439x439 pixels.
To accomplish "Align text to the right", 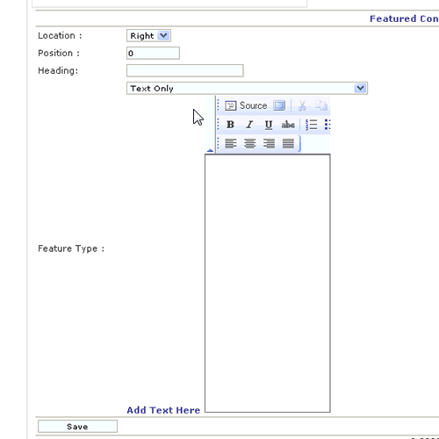I will coord(269,143).
